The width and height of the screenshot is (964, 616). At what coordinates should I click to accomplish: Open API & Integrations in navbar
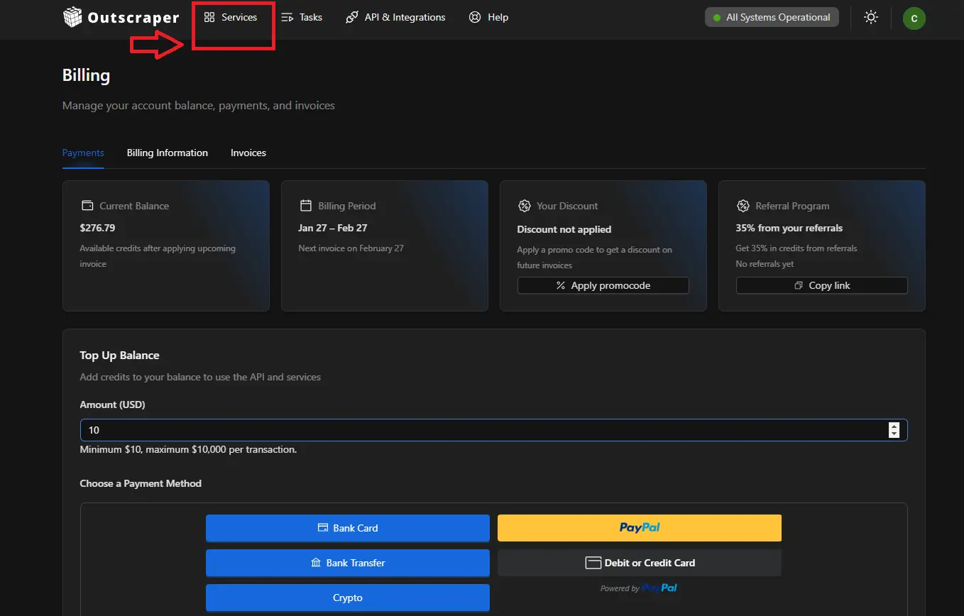(x=395, y=17)
